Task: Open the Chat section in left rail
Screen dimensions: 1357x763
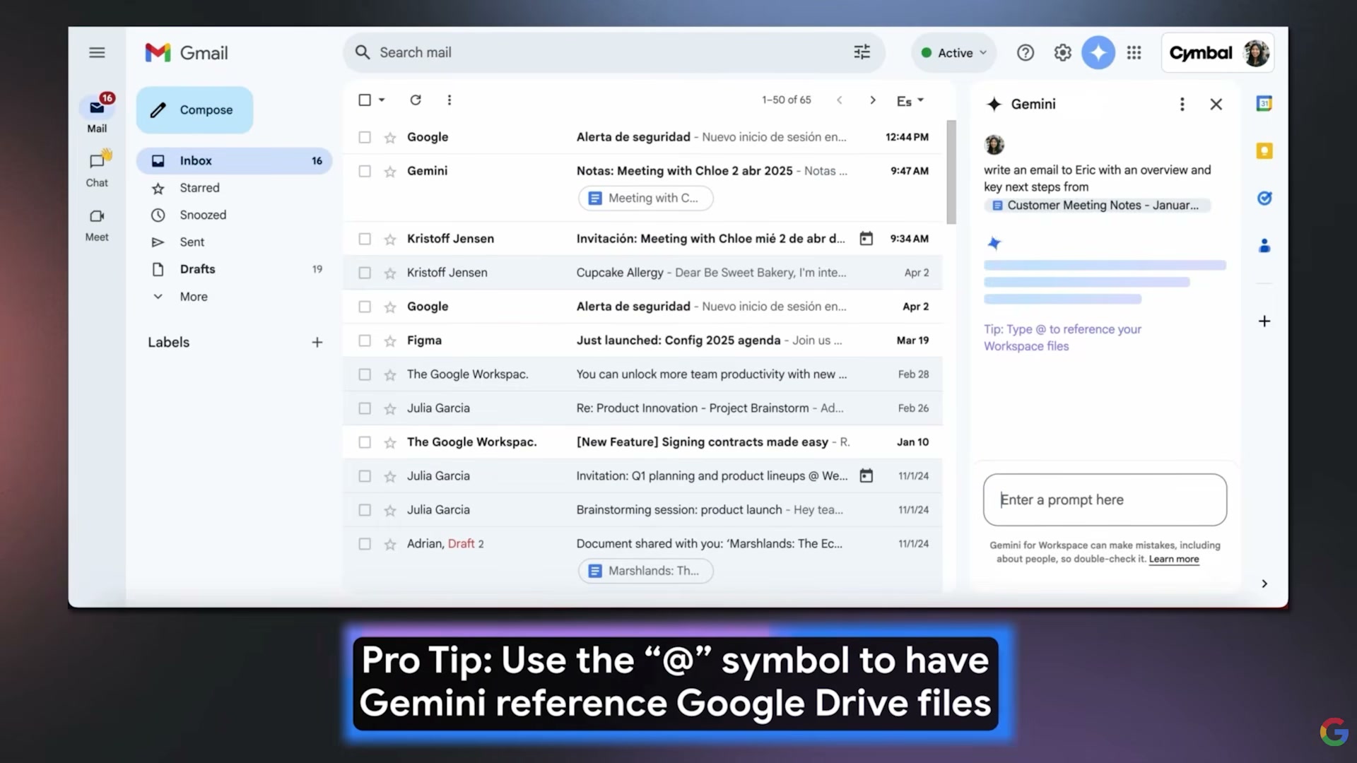Action: (x=97, y=169)
